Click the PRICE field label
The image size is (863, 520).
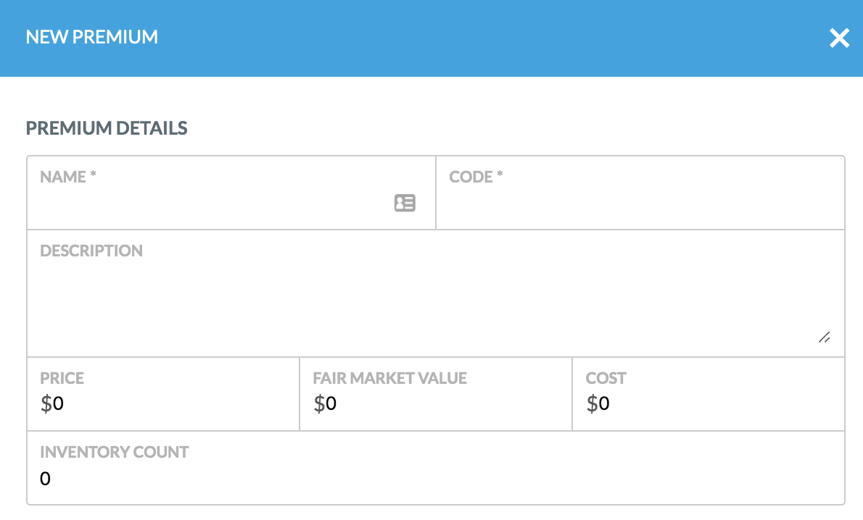tap(62, 378)
